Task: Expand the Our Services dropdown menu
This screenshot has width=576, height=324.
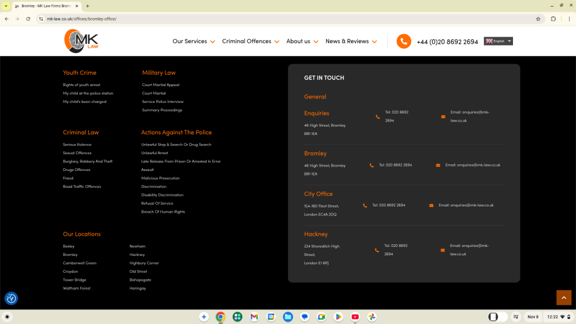Action: [193, 42]
